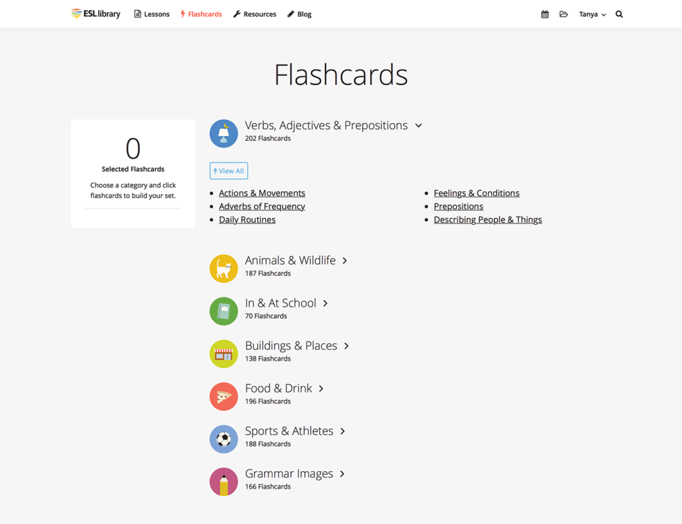Viewport: 682px width, 524px height.
Task: Open the Actions & Movements link
Action: point(262,193)
